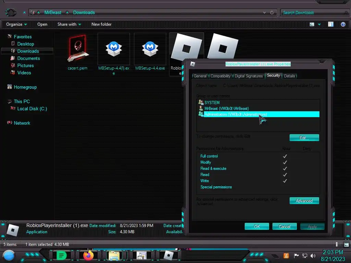351x263 pixels.
Task: Click the Full control permission row
Action: [258, 156]
